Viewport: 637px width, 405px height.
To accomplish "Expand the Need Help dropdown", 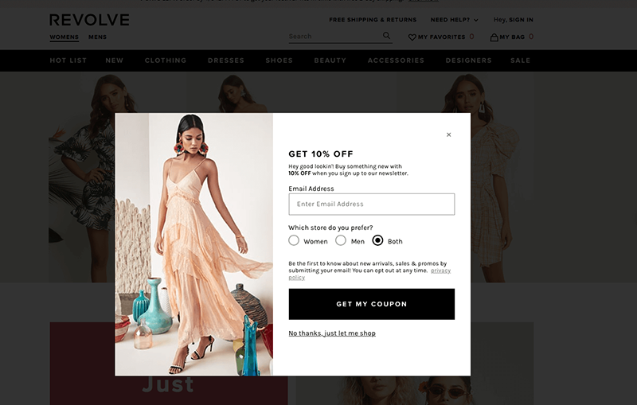I will click(x=454, y=20).
